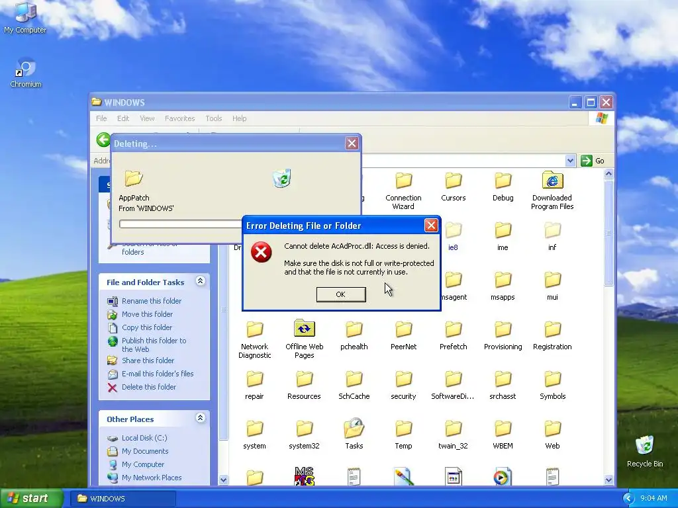Select the Tasks scheduled folder
678x508 pixels.
354,434
